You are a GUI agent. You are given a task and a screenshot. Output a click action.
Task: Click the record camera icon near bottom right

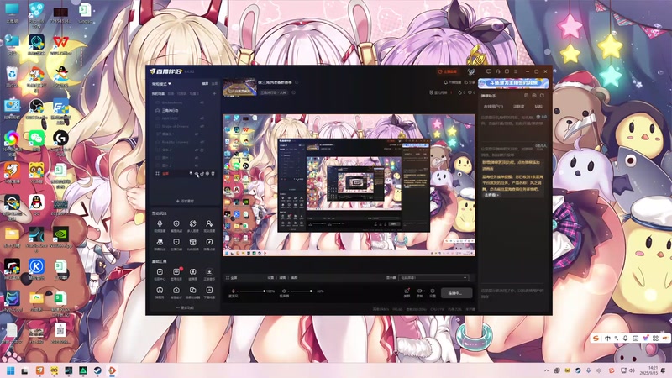[x=419, y=291]
